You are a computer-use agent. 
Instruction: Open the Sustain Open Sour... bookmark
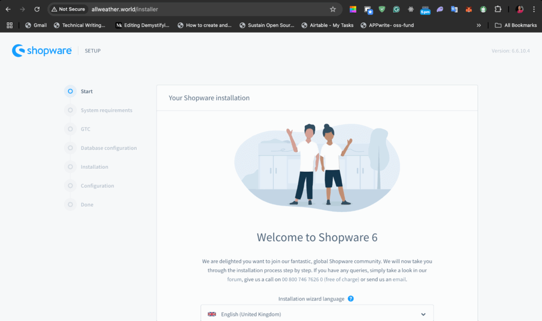[x=267, y=25]
